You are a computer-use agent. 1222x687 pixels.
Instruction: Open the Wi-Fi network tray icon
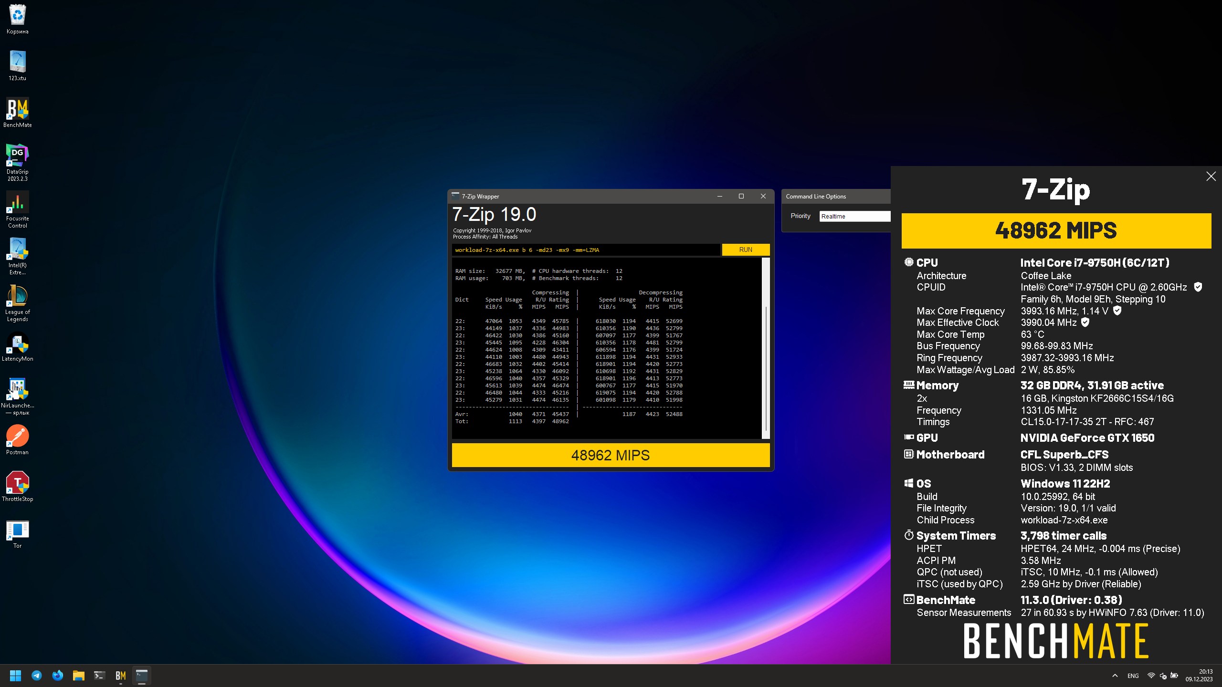[1151, 676]
